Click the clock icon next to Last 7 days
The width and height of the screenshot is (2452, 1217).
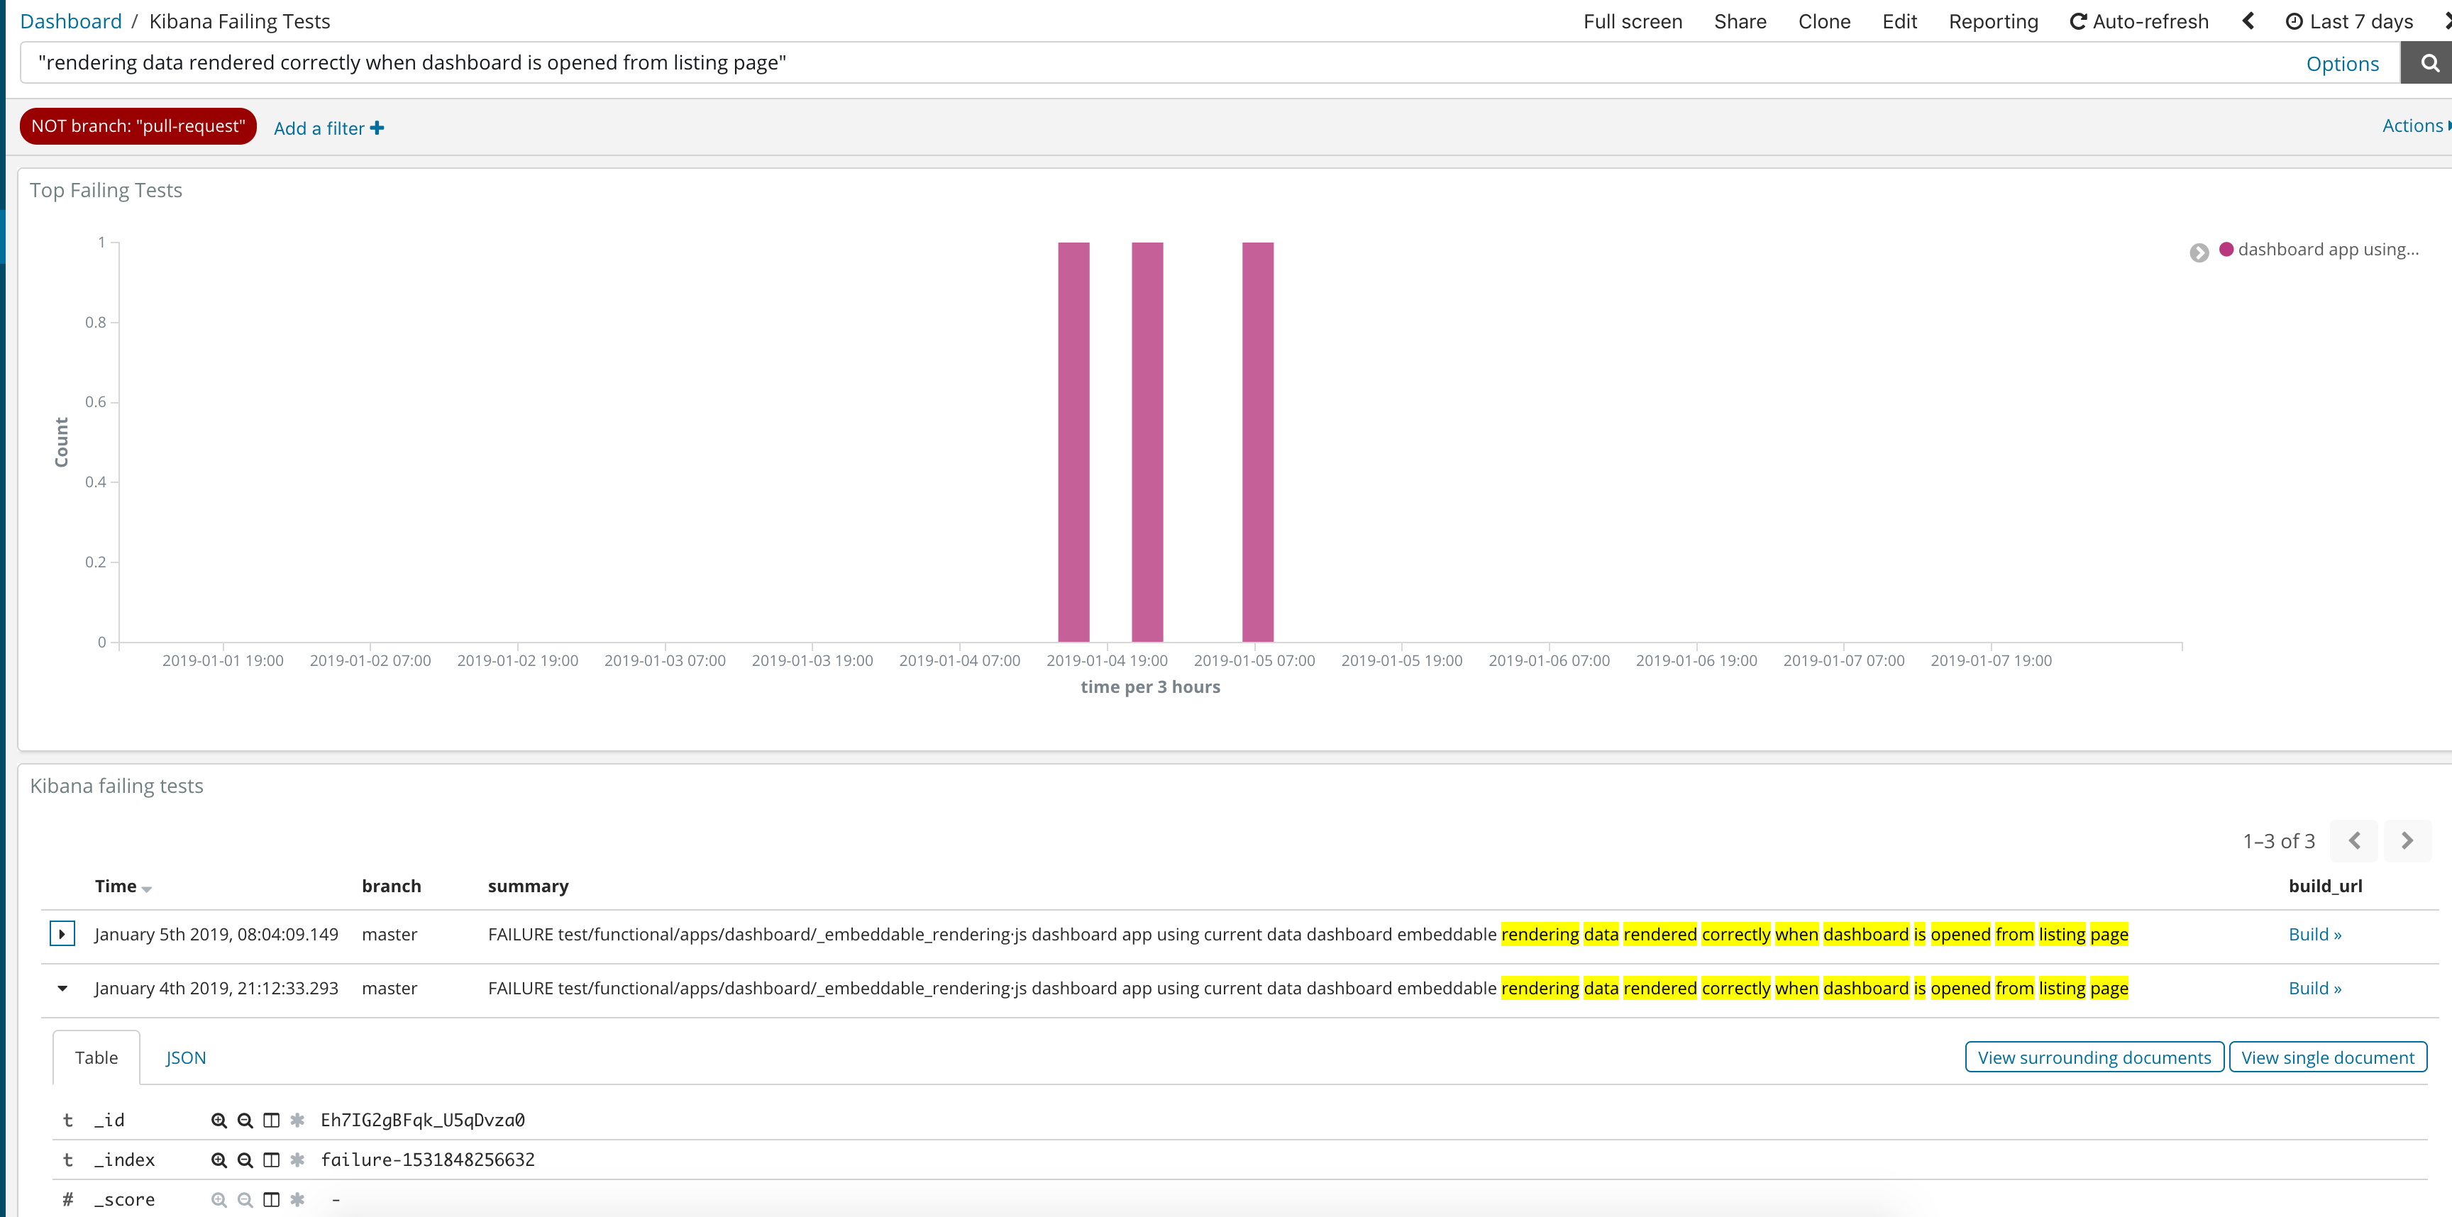(2294, 21)
